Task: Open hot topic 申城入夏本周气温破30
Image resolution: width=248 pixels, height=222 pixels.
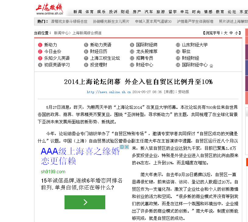Action: pyautogui.click(x=153, y=22)
